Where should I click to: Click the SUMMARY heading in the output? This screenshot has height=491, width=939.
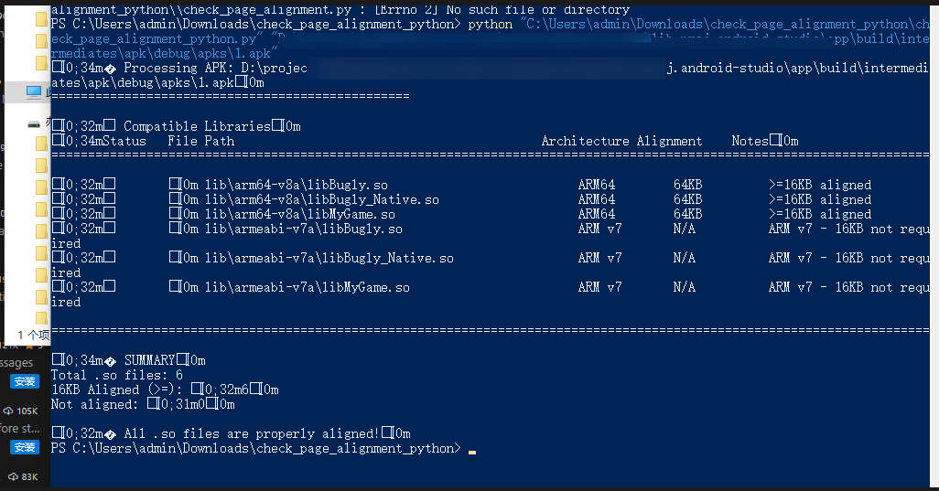[x=149, y=360]
